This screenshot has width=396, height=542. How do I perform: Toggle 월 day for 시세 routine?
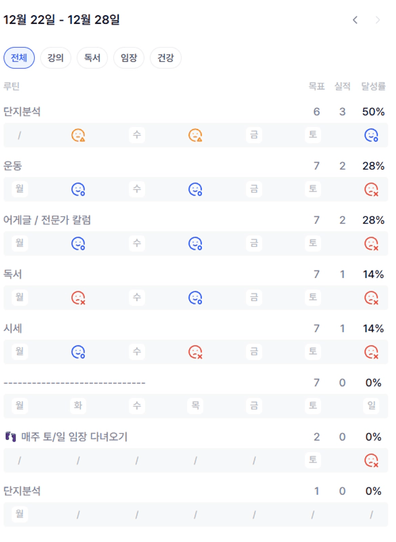tap(20, 352)
